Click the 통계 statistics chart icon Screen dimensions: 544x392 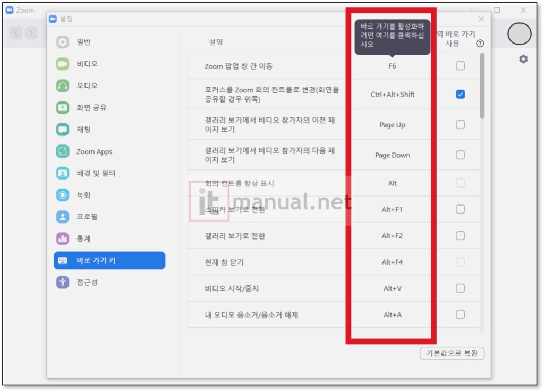point(63,238)
